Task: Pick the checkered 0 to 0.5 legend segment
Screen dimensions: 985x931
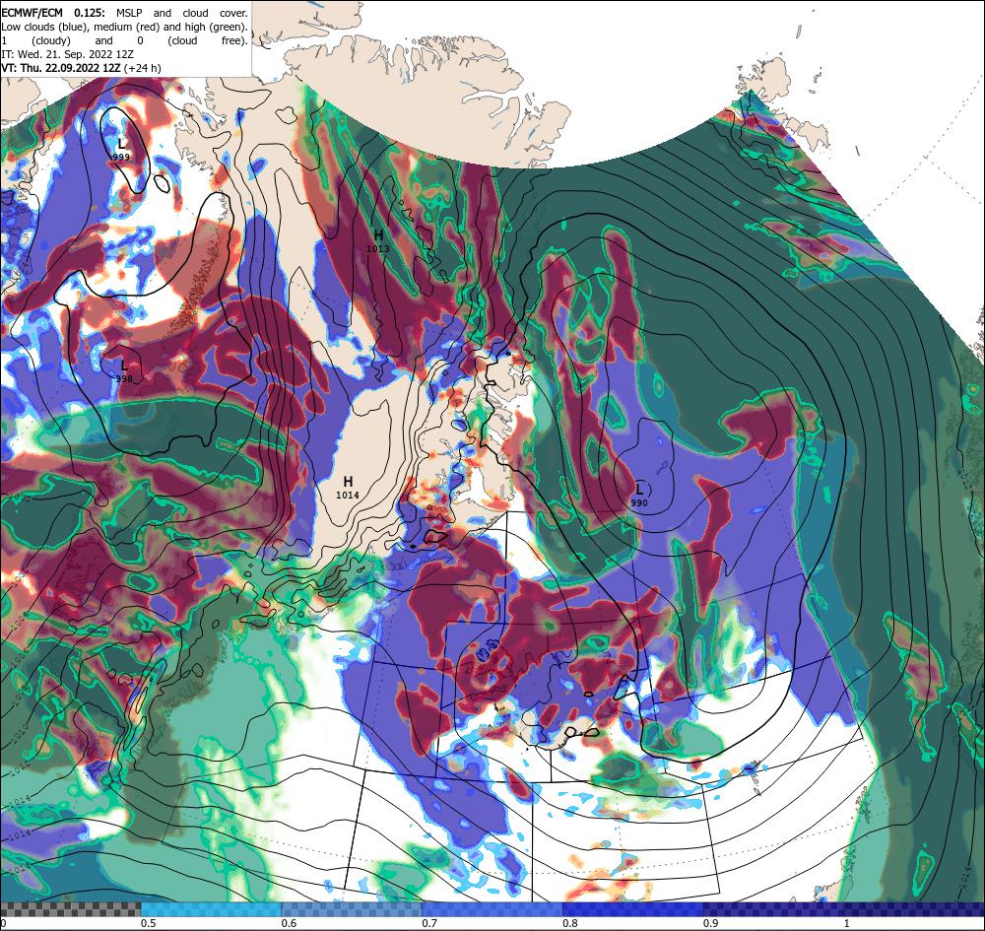Action: (70, 909)
